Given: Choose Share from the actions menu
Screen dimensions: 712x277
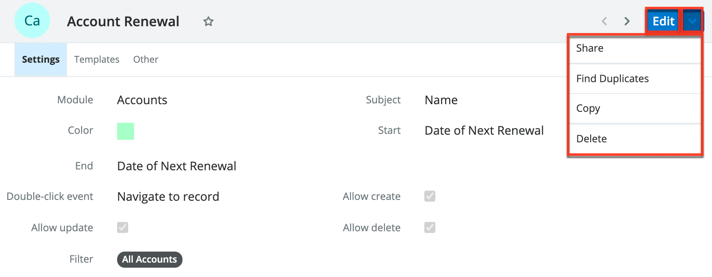Looking at the screenshot, I should 590,48.
